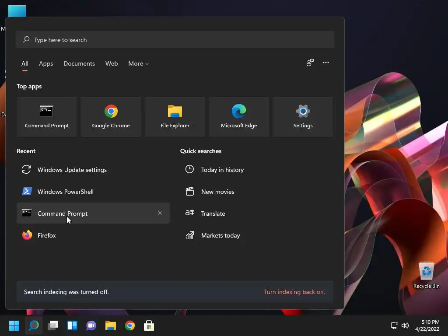Switch to the Web tab
Image resolution: width=448 pixels, height=336 pixels.
[112, 63]
